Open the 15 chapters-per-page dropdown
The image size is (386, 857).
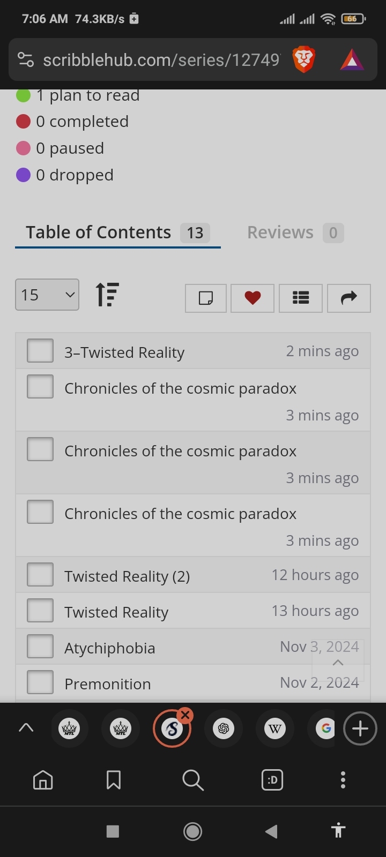[x=47, y=295]
